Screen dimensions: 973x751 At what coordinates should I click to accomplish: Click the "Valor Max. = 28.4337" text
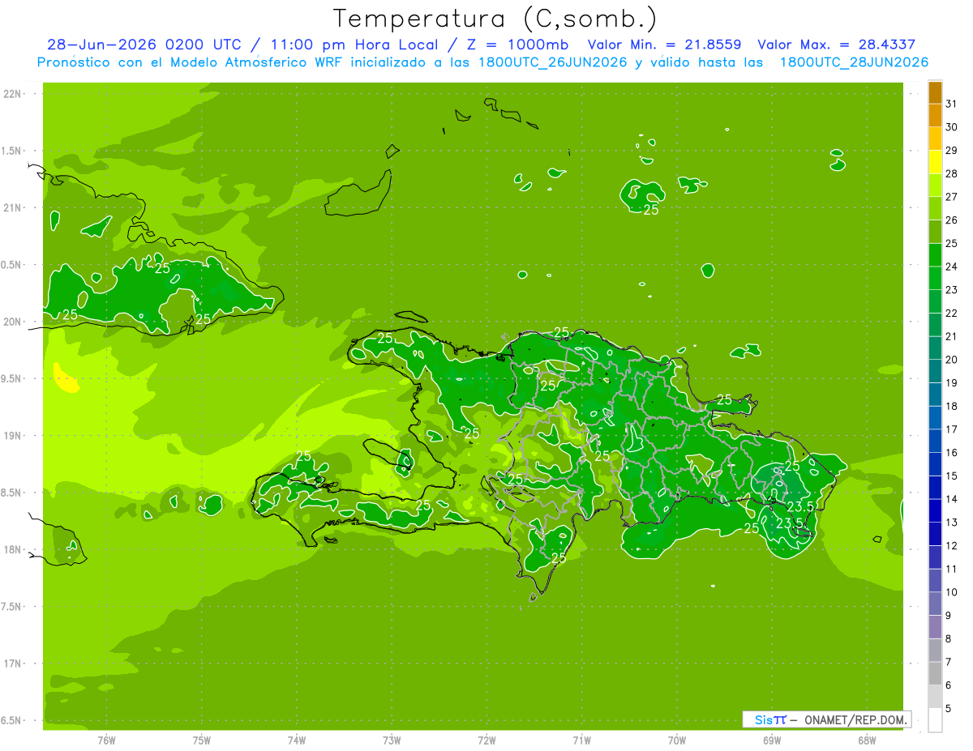click(x=837, y=45)
